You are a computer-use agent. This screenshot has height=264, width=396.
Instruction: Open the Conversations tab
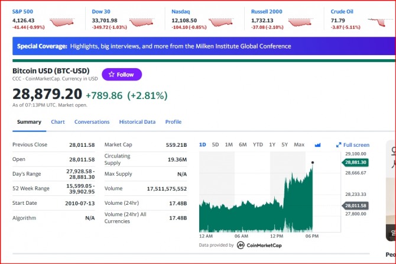click(x=92, y=122)
